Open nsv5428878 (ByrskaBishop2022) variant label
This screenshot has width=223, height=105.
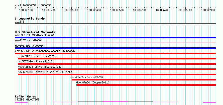[x=40, y=67]
